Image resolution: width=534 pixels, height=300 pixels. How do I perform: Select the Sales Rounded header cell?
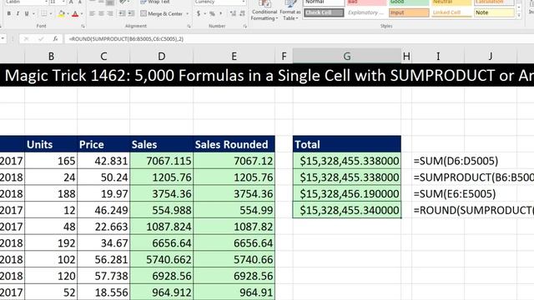pos(234,144)
